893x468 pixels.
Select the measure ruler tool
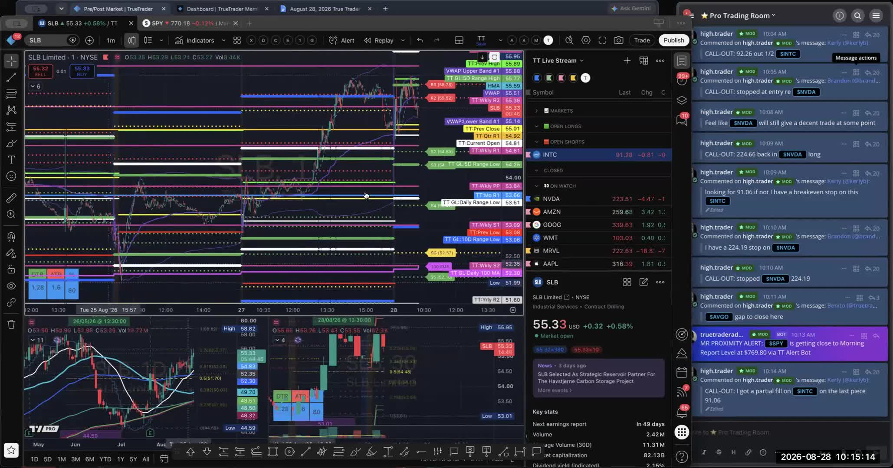click(x=11, y=198)
